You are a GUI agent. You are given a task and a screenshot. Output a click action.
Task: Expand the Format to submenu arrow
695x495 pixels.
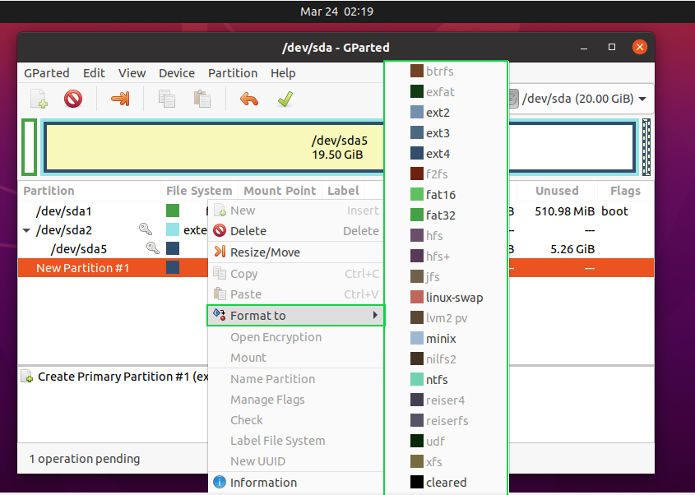click(x=375, y=315)
